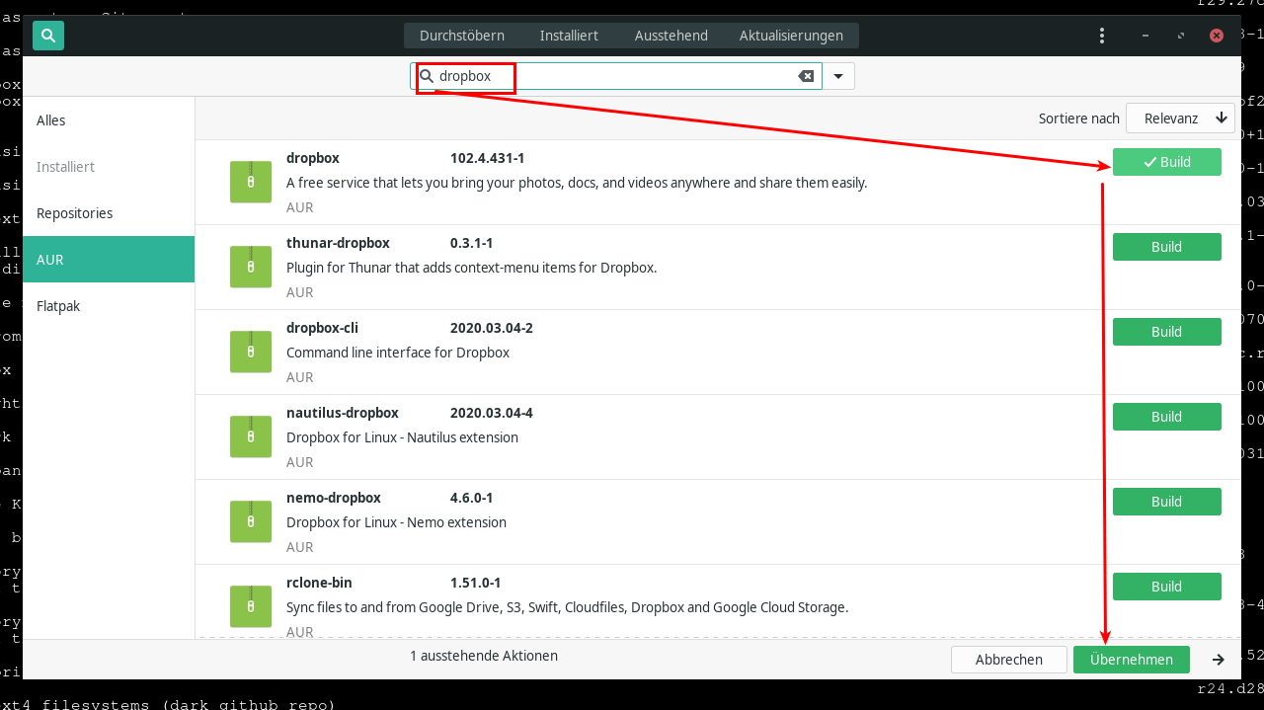
Task: Click the nautilus-dropbox package icon
Action: click(251, 436)
